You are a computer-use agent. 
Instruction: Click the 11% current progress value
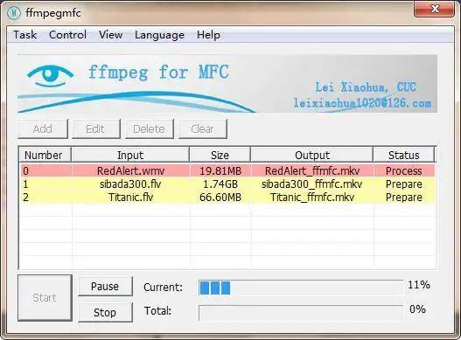[x=419, y=285]
